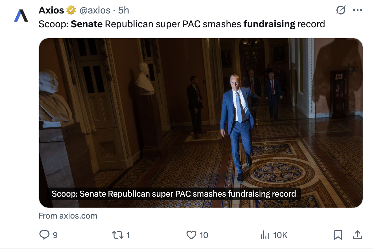
Task: Open the three-dot More options menu
Action: click(357, 10)
